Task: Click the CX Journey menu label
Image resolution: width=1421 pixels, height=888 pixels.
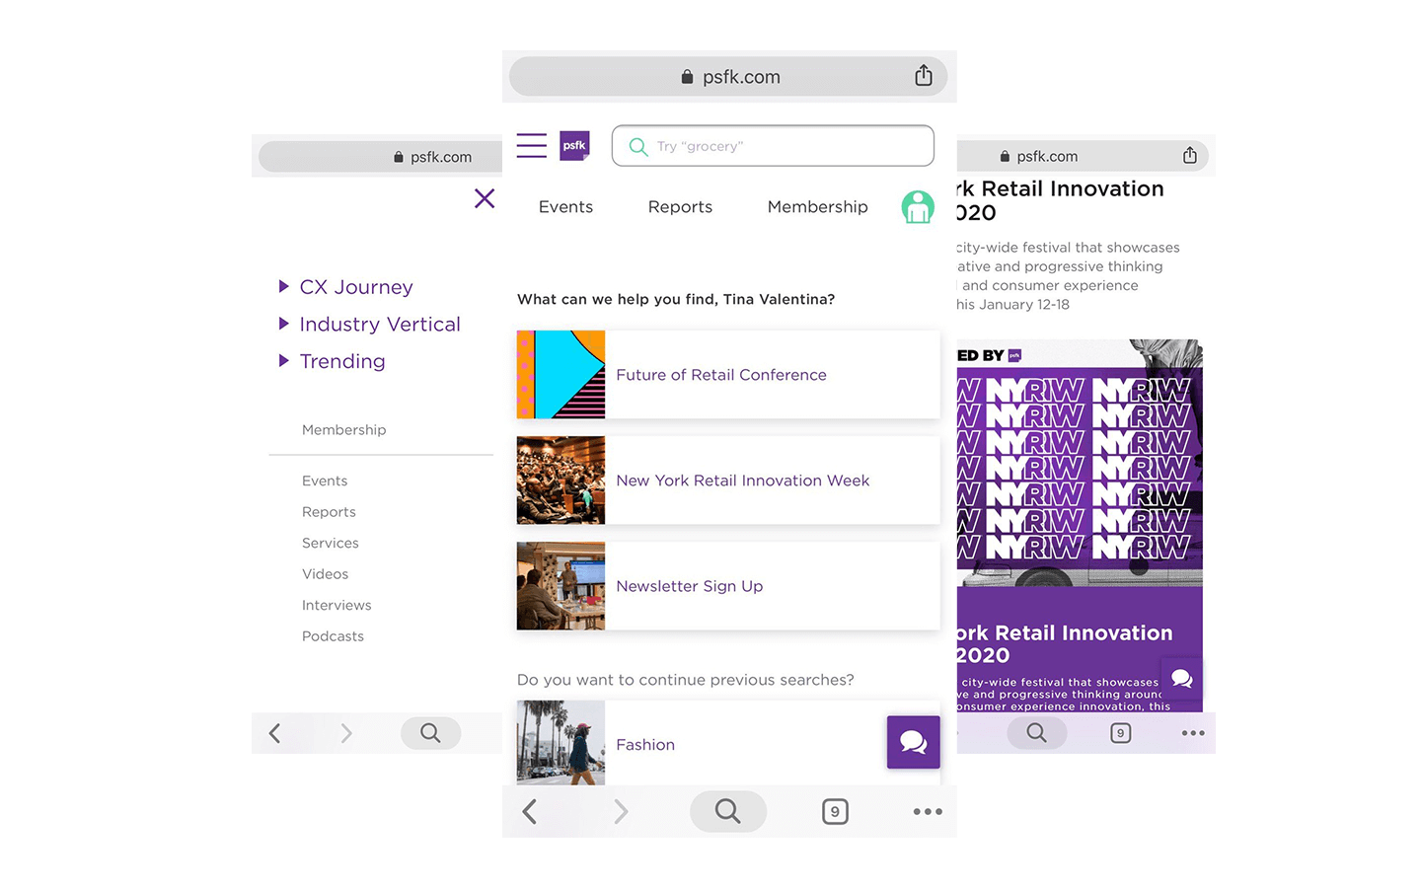Action: [356, 287]
